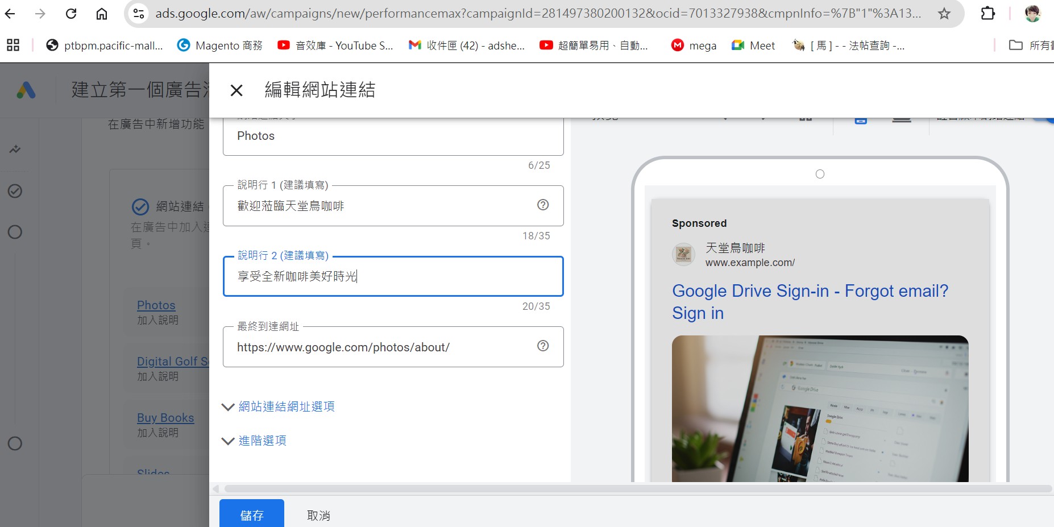Click the 最終到達網址 URL field
The width and height of the screenshot is (1054, 527).
point(393,347)
